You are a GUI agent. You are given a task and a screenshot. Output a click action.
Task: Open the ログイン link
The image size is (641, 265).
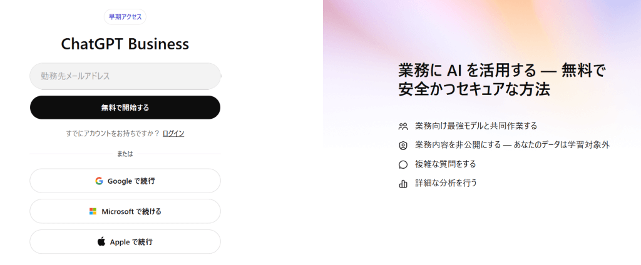pyautogui.click(x=173, y=134)
